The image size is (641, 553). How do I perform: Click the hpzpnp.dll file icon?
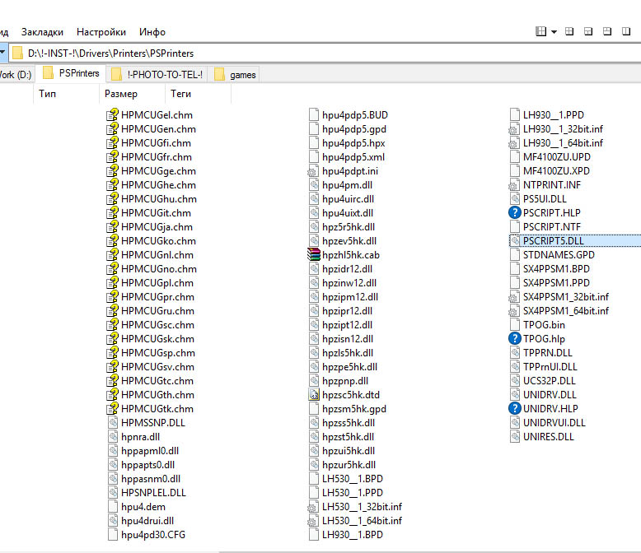pyautogui.click(x=314, y=381)
